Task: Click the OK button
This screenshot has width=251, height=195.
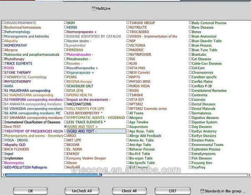Action: (x=30, y=190)
